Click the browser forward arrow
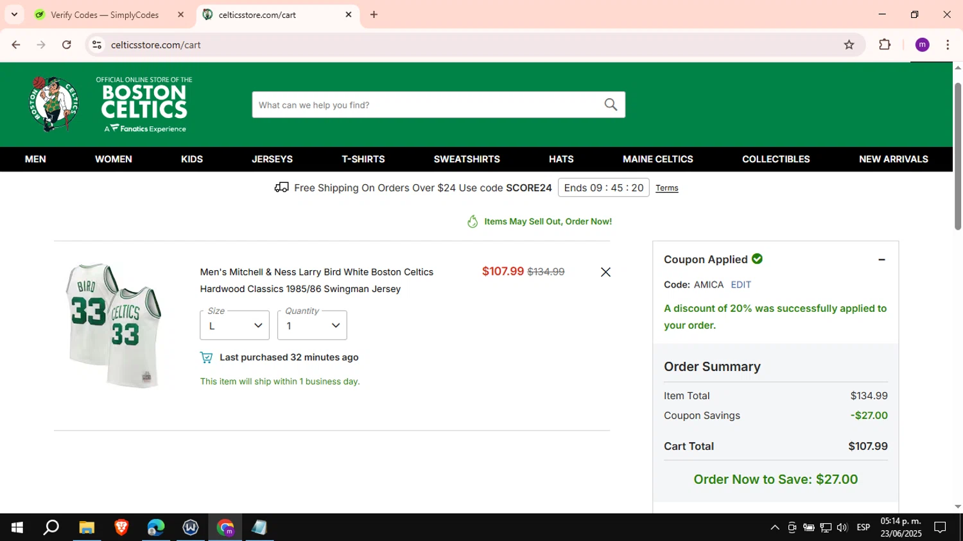Image resolution: width=963 pixels, height=541 pixels. (41, 45)
